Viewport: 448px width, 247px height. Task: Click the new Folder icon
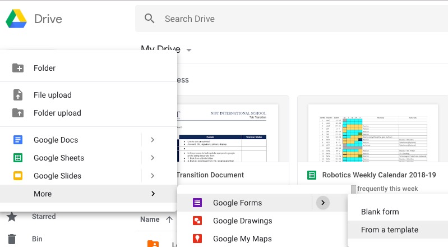[18, 68]
